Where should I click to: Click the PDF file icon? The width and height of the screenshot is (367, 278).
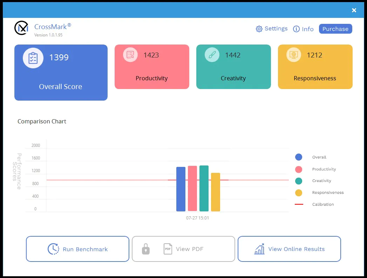coord(168,249)
